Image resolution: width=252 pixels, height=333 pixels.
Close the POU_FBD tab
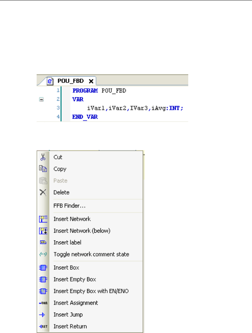point(91,81)
